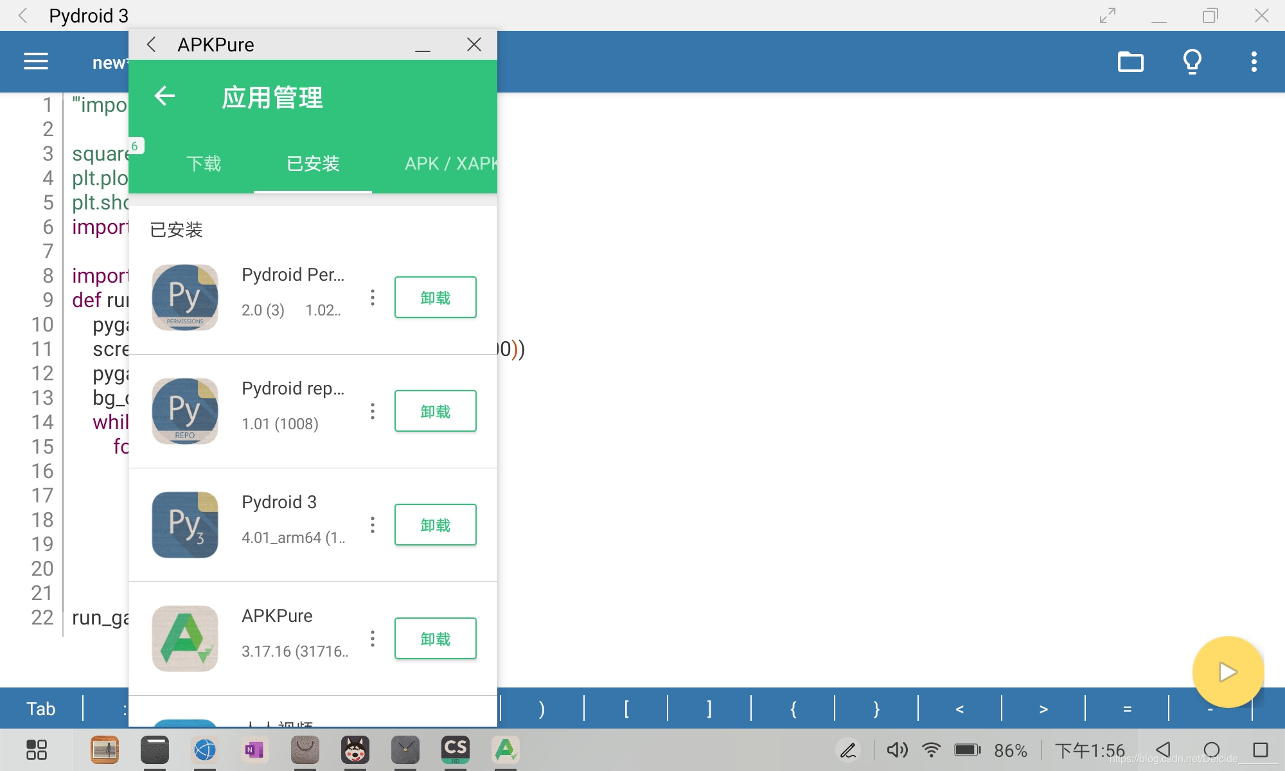Click the Pydroid REPO app icon

point(185,411)
